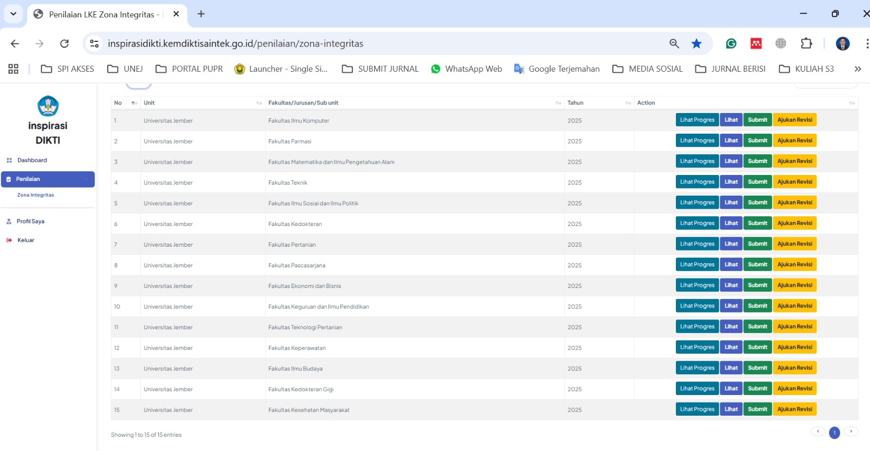Viewport: 870px width, 451px height.
Task: Click the browser address bar URL
Action: click(235, 43)
